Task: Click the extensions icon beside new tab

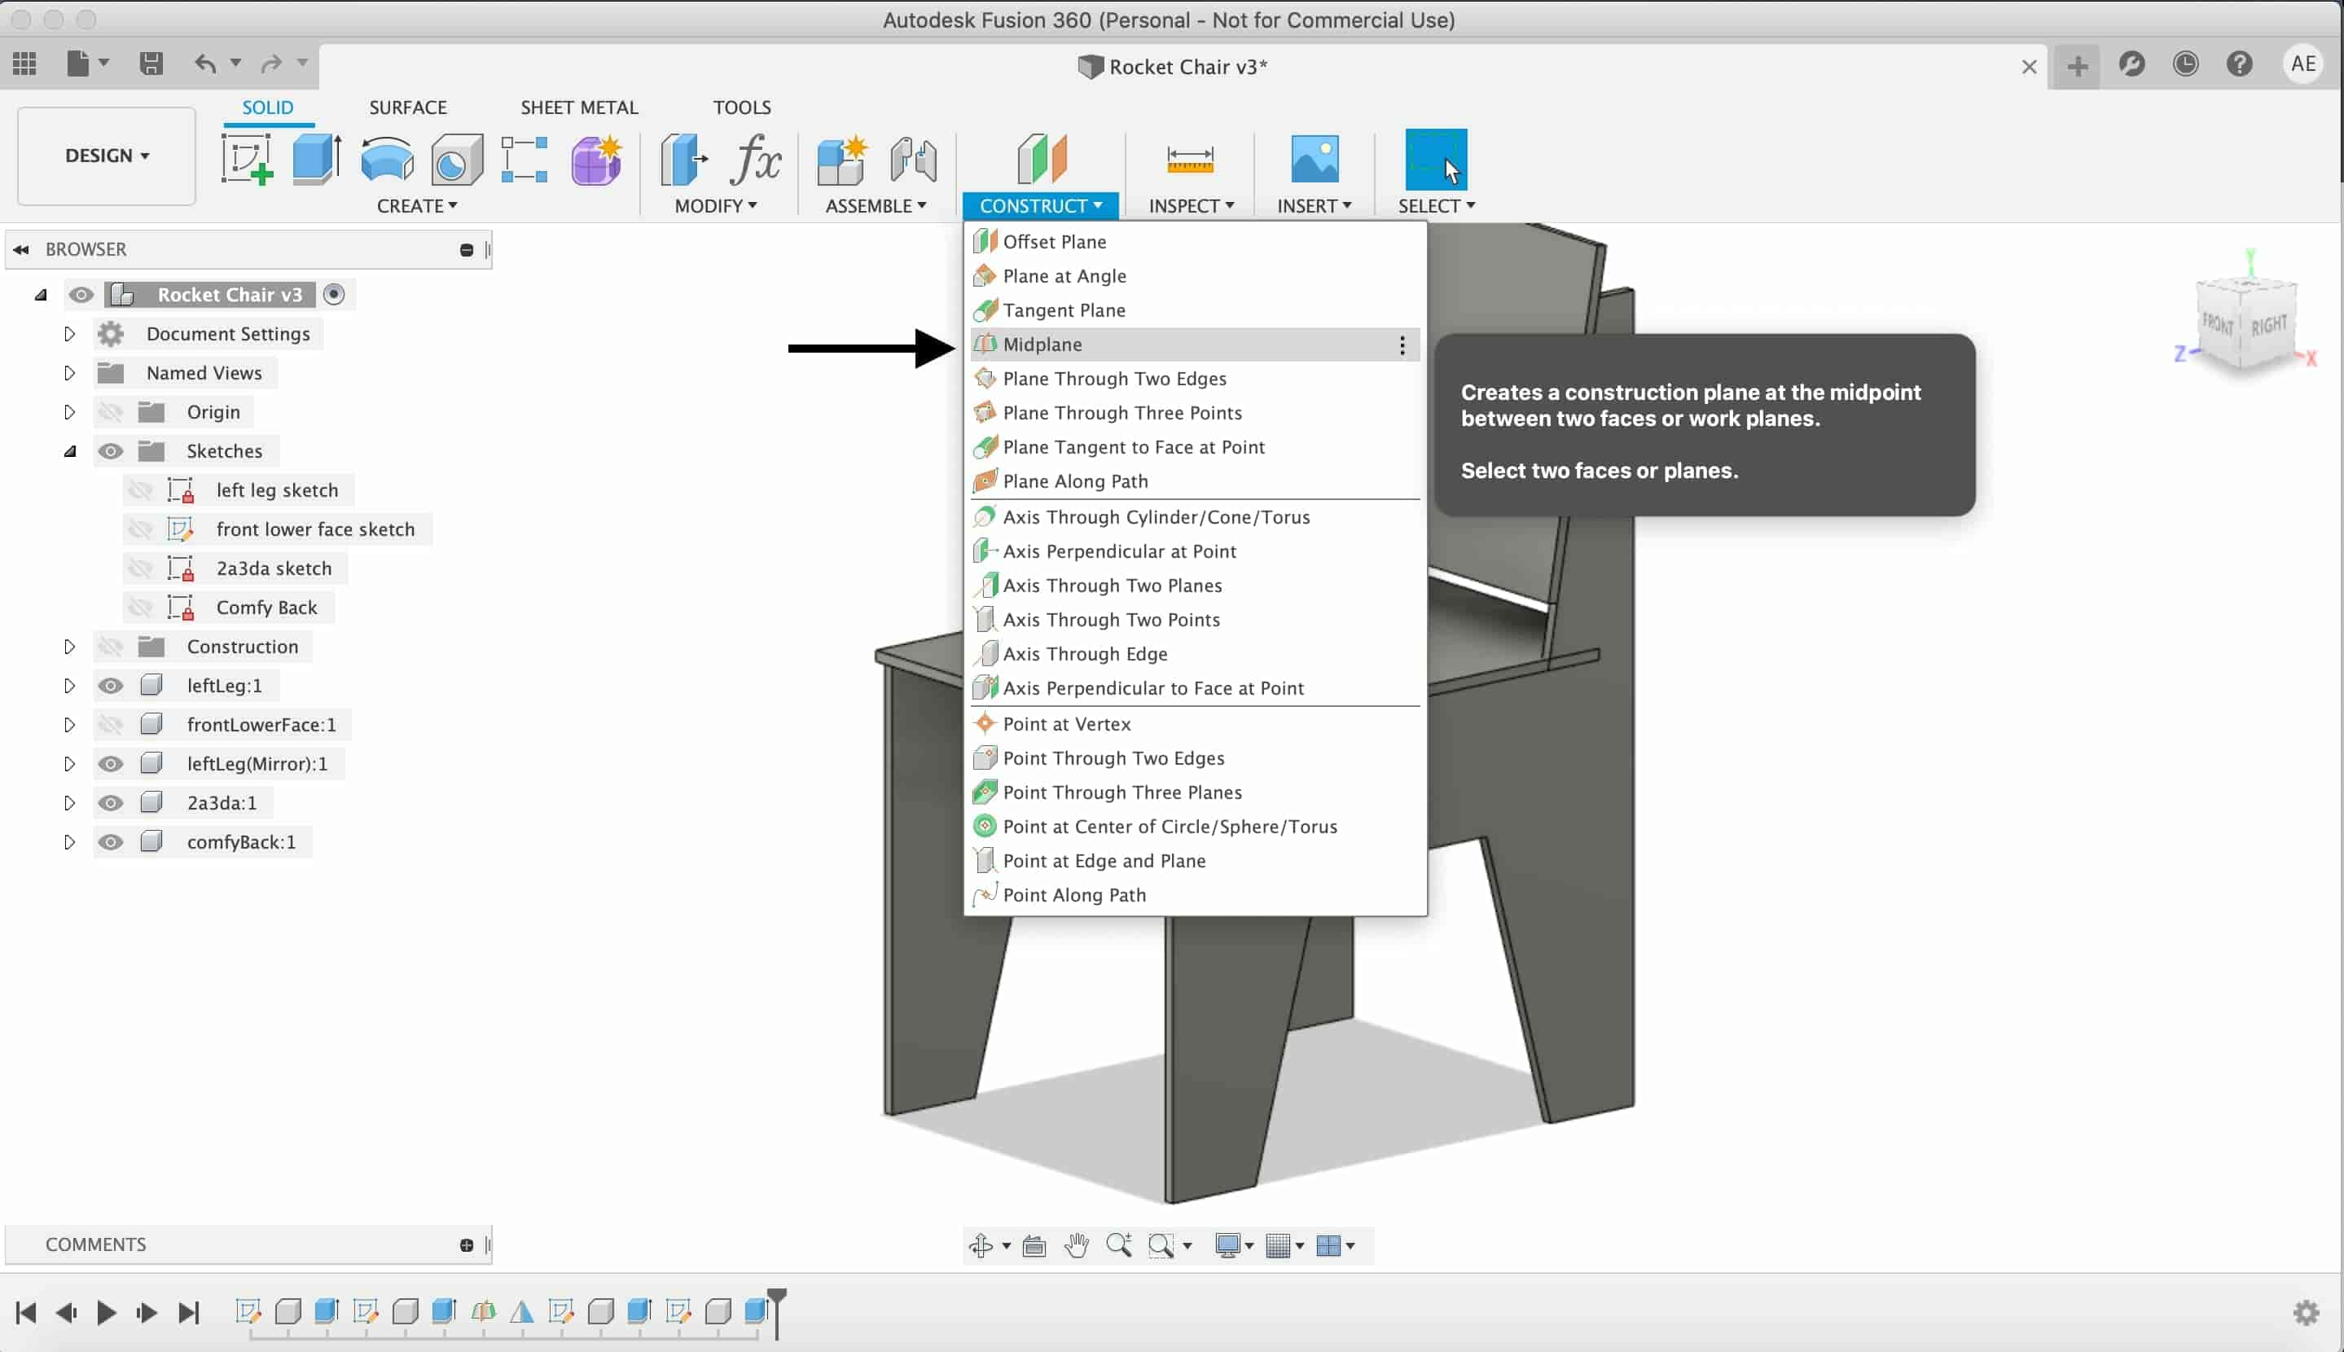Action: pos(2131,64)
